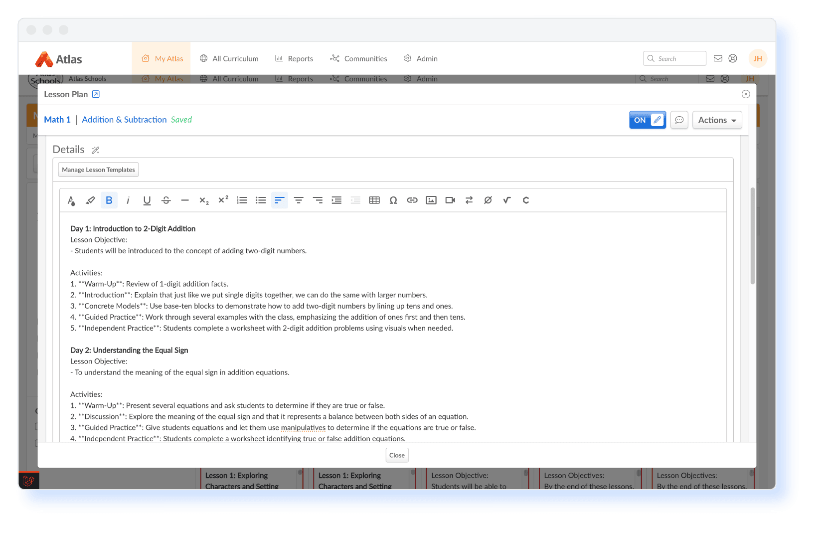Go to the All Curriculum tab
The height and width of the screenshot is (536, 822).
coord(229,59)
